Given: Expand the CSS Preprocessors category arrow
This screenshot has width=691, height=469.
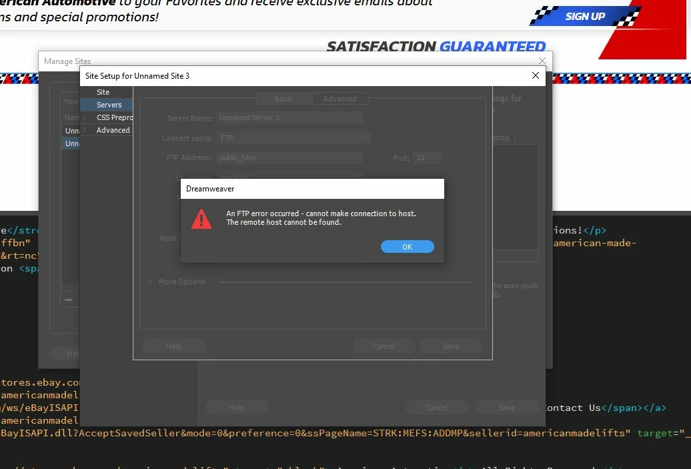Looking at the screenshot, I should pyautogui.click(x=85, y=117).
